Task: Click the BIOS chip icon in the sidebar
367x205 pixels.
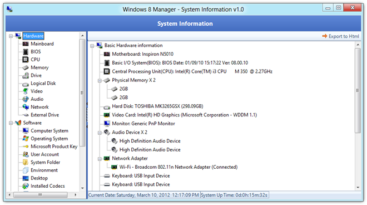Action: tap(26, 52)
